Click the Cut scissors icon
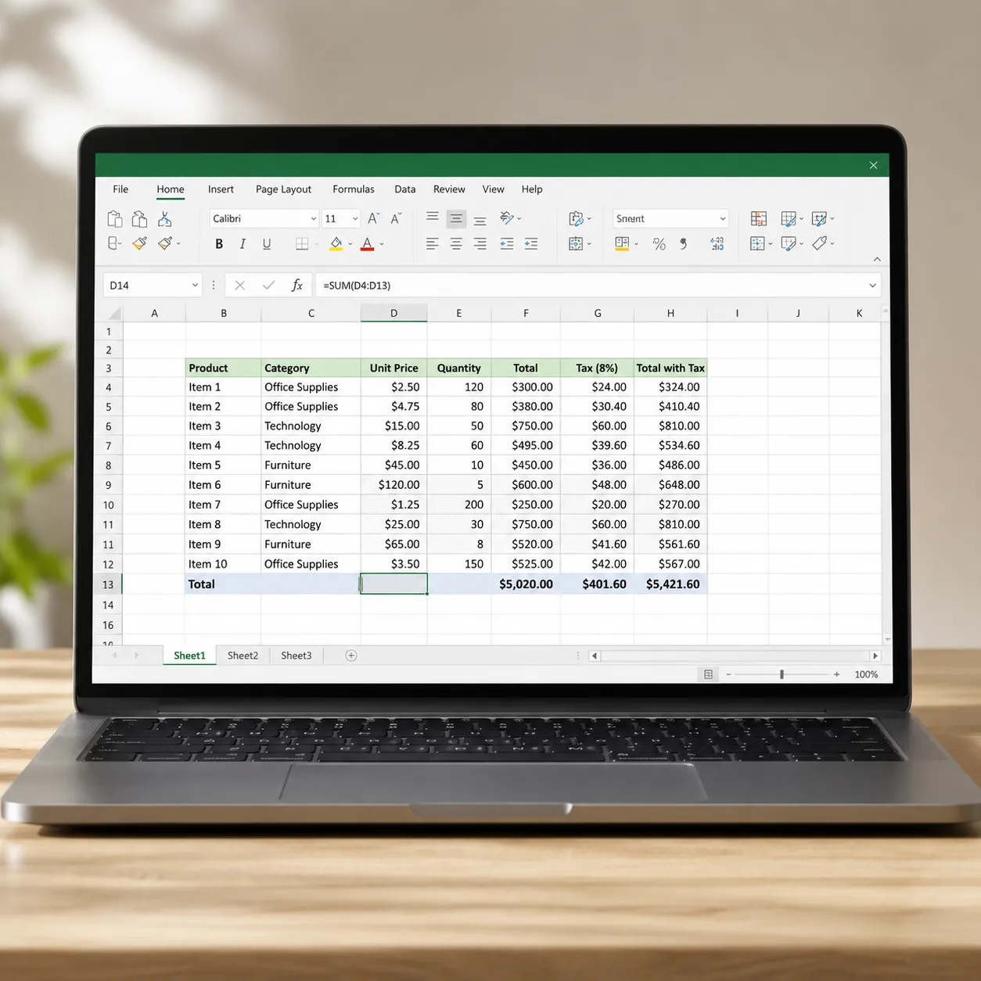This screenshot has height=981, width=981. click(x=164, y=219)
